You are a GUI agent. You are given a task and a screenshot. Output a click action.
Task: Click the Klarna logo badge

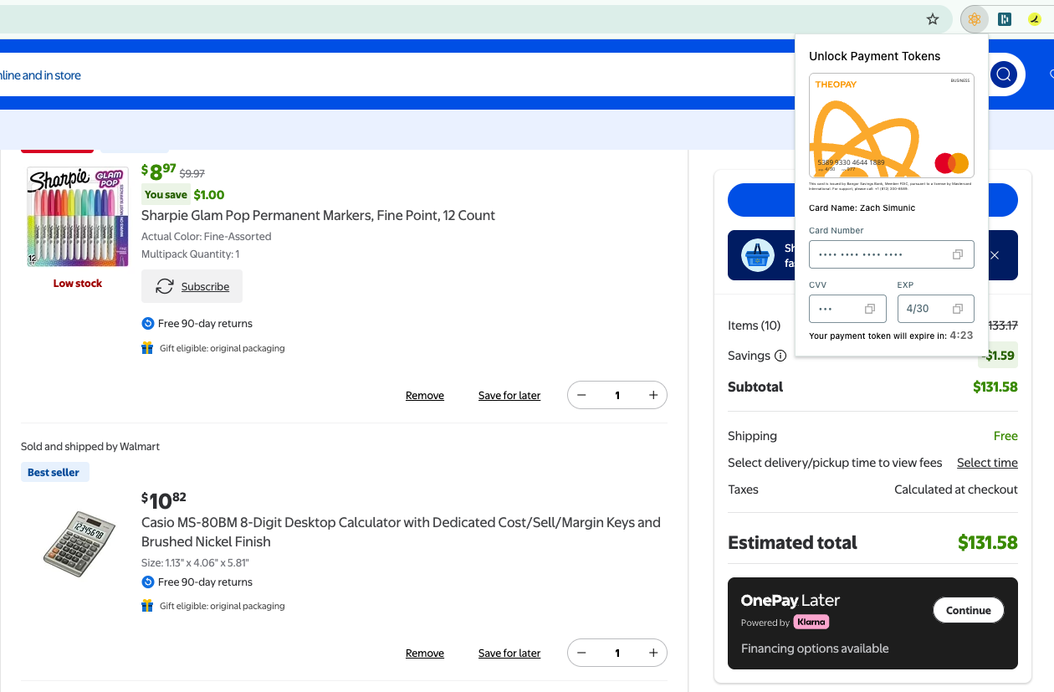(x=811, y=622)
